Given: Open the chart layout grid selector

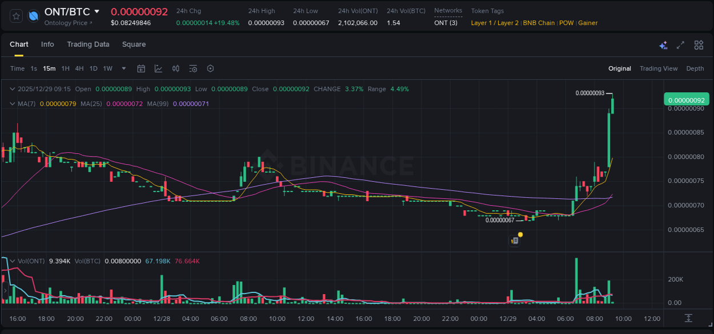Looking at the screenshot, I should pyautogui.click(x=698, y=44).
